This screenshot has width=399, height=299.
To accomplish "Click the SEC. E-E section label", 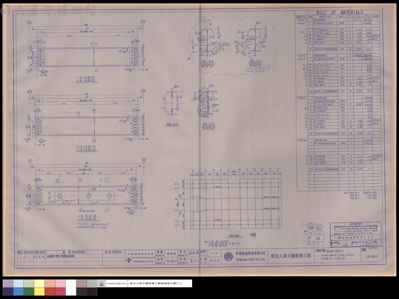I will [208, 123].
